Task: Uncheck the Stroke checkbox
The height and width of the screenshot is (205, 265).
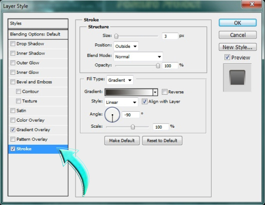Action: pyautogui.click(x=13, y=149)
